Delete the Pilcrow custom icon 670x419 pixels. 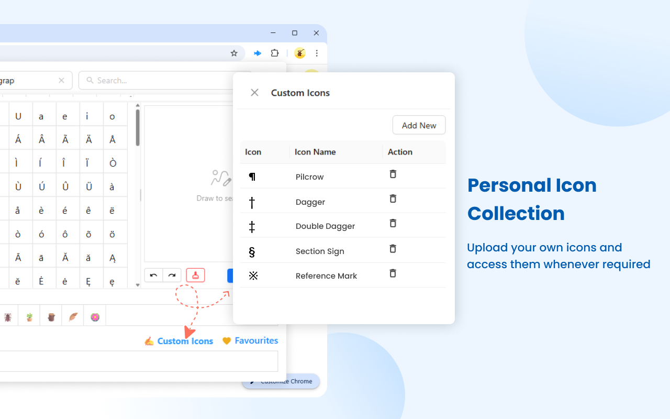coord(393,174)
